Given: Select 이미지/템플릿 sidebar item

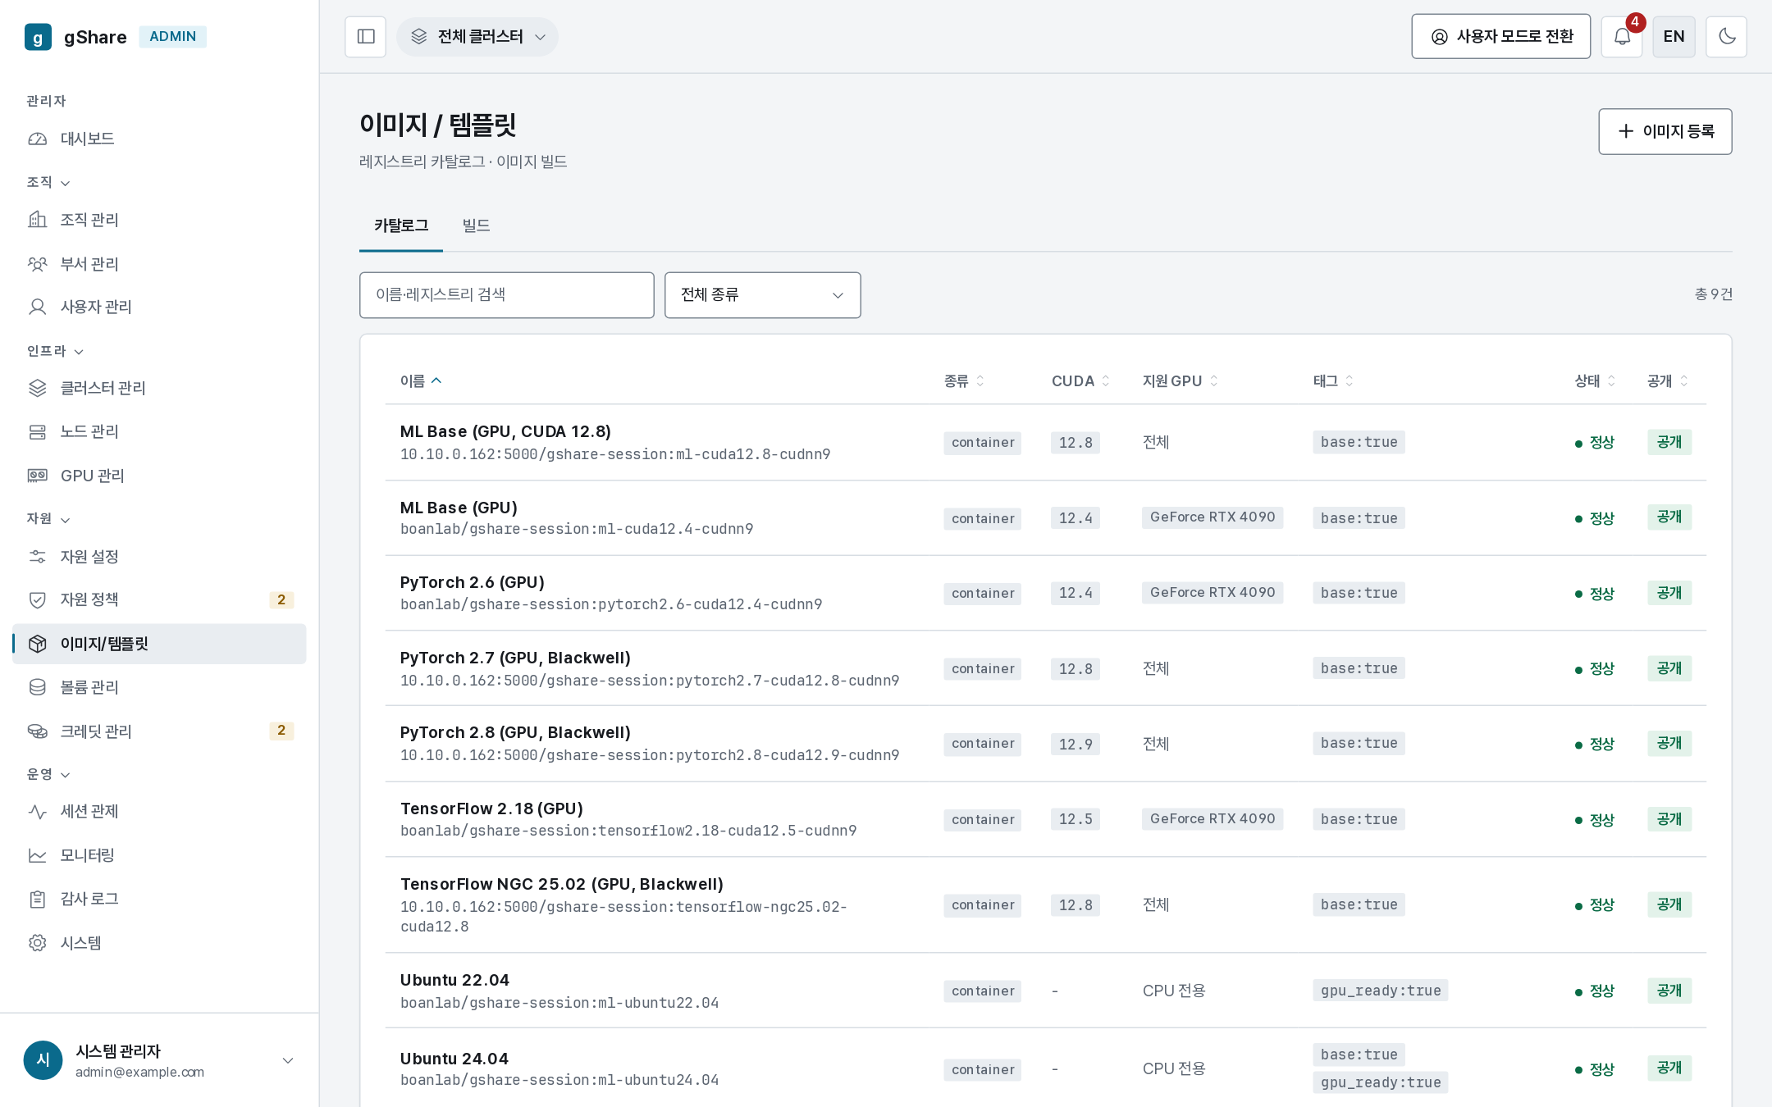Looking at the screenshot, I should point(159,644).
